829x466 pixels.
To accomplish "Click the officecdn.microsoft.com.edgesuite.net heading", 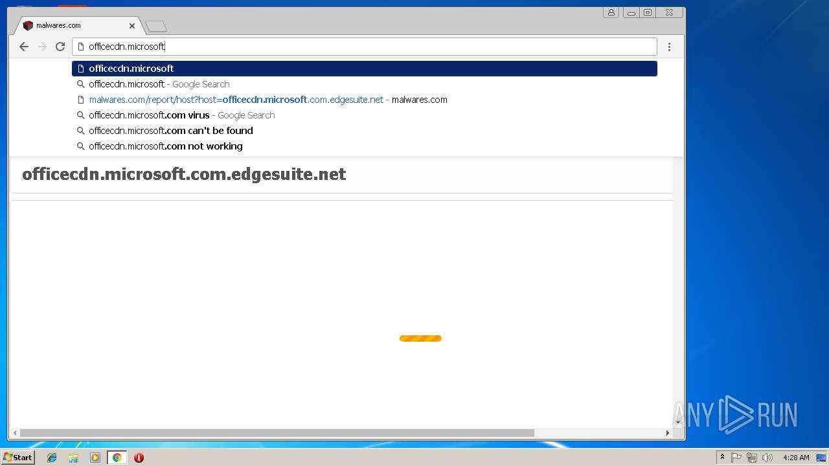I will 184,174.
